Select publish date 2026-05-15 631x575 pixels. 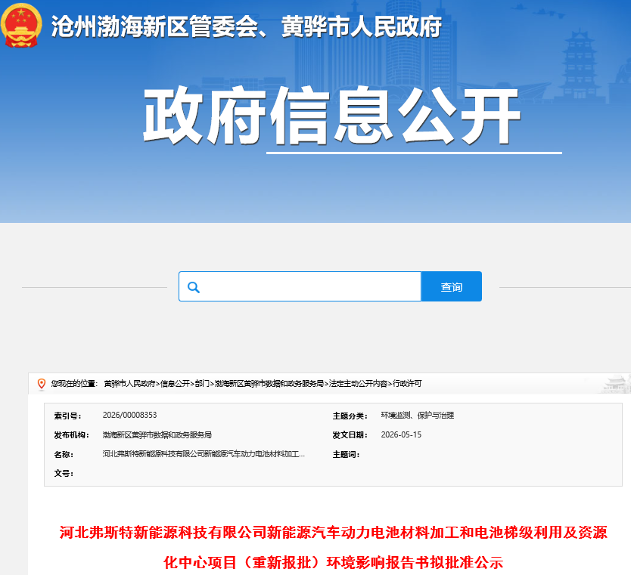pos(401,434)
